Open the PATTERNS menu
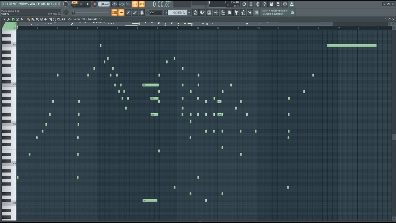Screen dimensions: 396x223 coord(24,4)
